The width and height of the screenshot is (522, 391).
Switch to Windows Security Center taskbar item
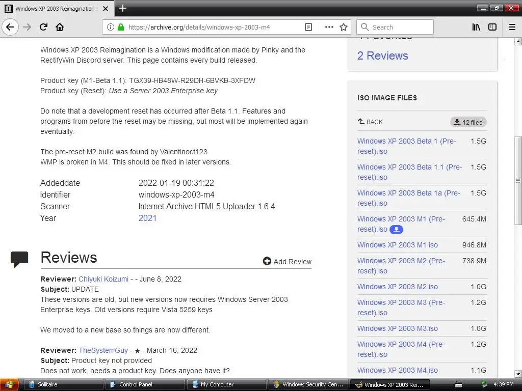308,385
